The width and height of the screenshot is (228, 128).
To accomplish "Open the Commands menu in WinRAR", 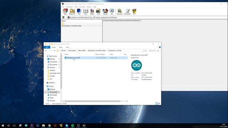I will [x=69, y=7].
